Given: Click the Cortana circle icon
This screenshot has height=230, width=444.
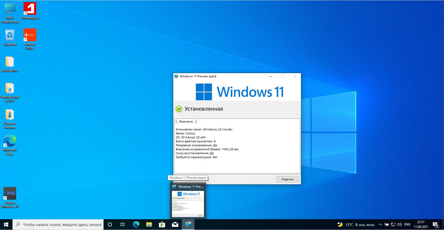Looking at the screenshot, I should coord(110,224).
